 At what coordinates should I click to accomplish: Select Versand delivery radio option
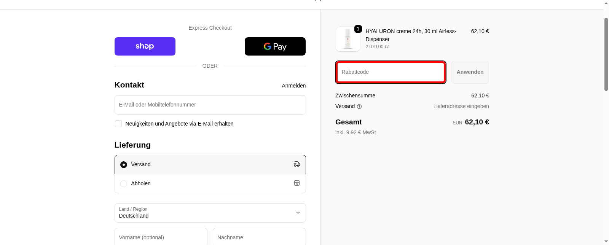click(124, 165)
